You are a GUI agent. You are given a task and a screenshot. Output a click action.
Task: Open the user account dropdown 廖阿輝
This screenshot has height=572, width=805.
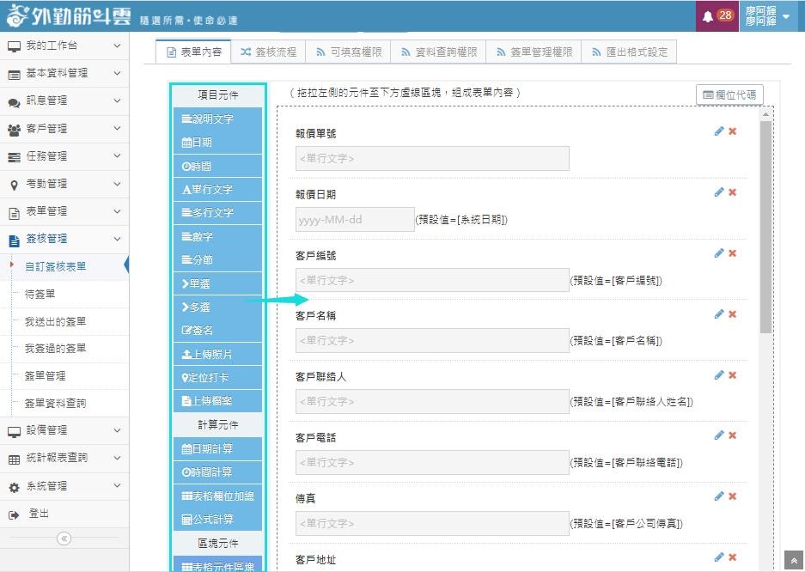click(x=770, y=16)
